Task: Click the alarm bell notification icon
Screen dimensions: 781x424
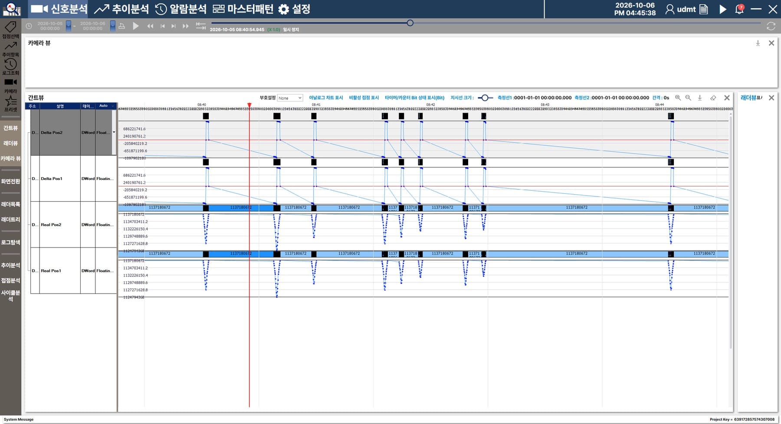Action: pyautogui.click(x=739, y=9)
